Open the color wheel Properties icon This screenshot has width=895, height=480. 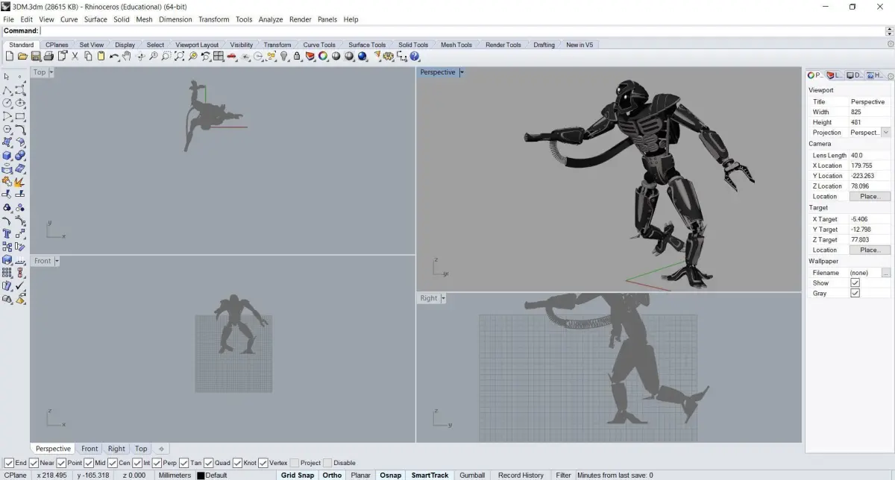click(x=323, y=56)
